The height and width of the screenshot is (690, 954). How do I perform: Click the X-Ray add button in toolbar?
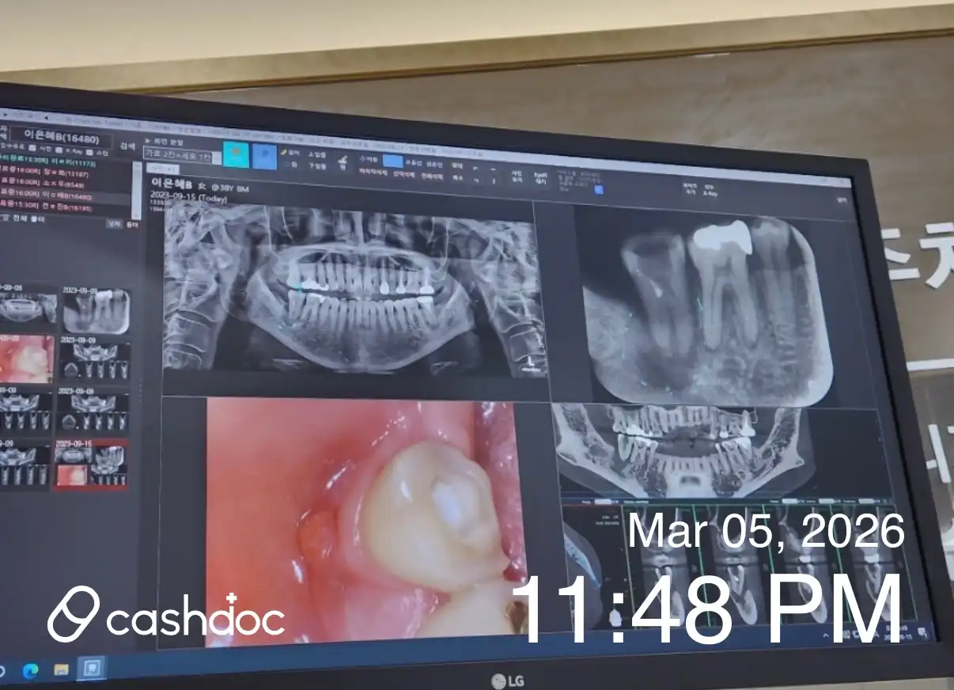709,190
